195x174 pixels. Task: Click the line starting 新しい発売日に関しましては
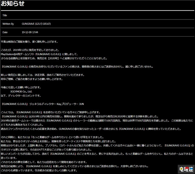point(43,75)
